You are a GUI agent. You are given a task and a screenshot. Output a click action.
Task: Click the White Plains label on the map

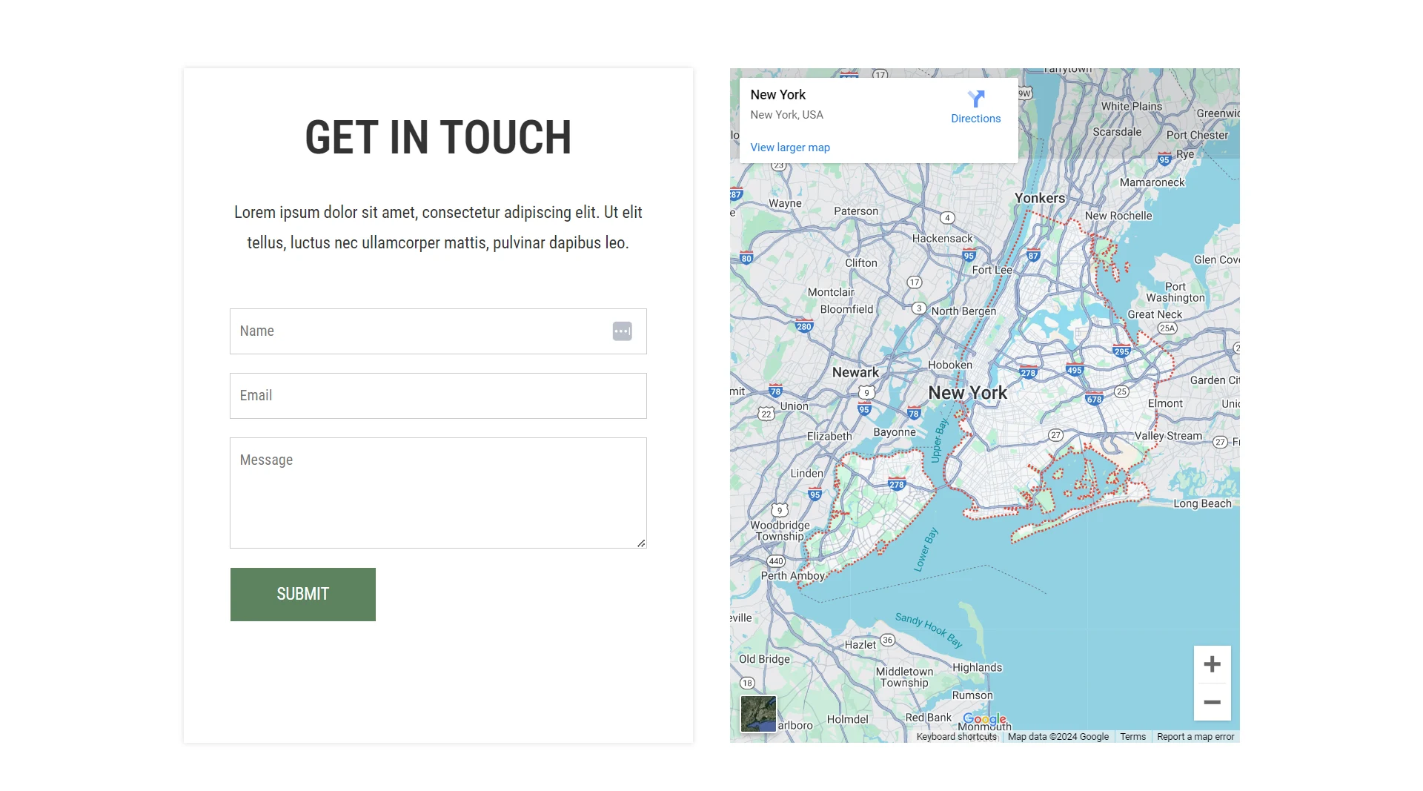tap(1132, 106)
